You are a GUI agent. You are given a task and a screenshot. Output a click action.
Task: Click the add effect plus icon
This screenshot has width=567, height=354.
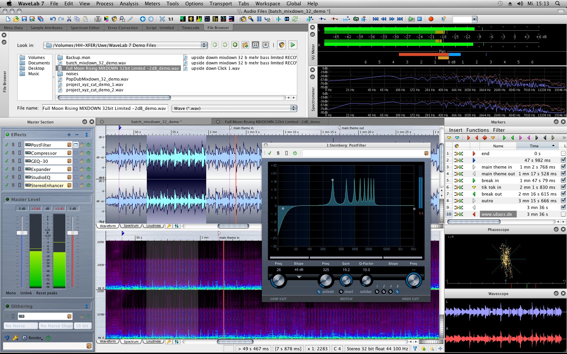click(x=69, y=135)
